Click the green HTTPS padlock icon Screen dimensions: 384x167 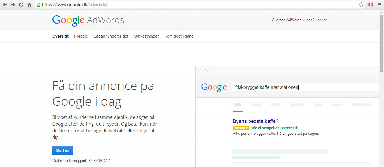(x=38, y=5)
